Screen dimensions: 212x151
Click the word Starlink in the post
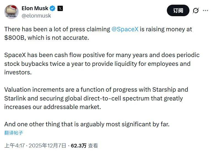(14, 98)
